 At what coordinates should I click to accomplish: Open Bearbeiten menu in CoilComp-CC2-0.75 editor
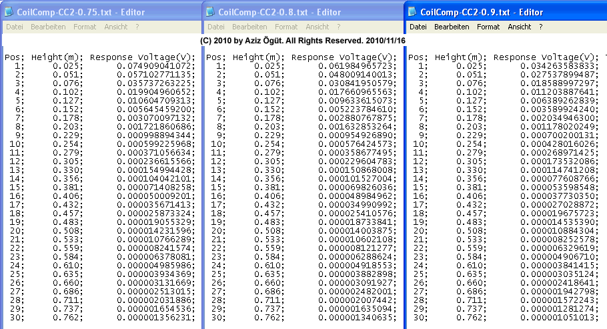(47, 27)
